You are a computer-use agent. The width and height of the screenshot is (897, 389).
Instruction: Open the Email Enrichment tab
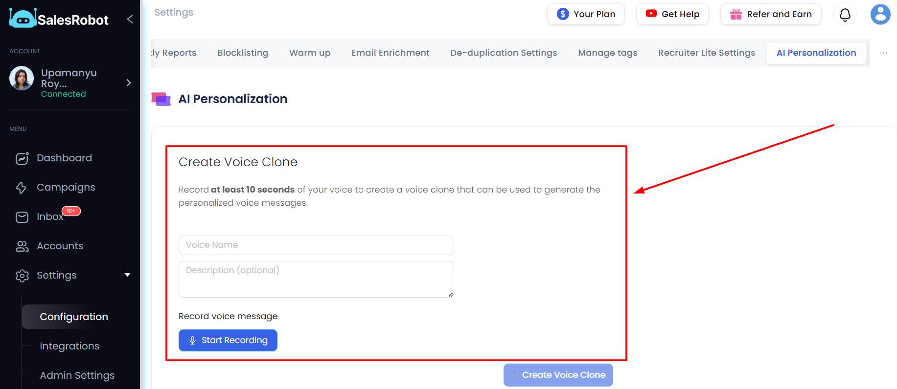(x=390, y=52)
